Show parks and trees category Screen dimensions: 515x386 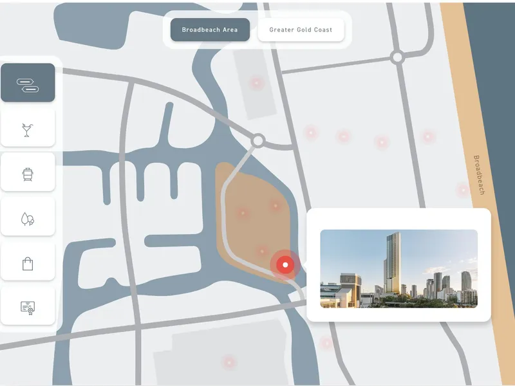coord(28,217)
